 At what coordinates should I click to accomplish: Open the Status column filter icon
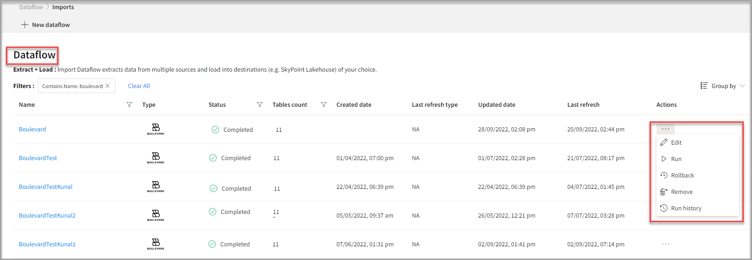pyautogui.click(x=260, y=104)
